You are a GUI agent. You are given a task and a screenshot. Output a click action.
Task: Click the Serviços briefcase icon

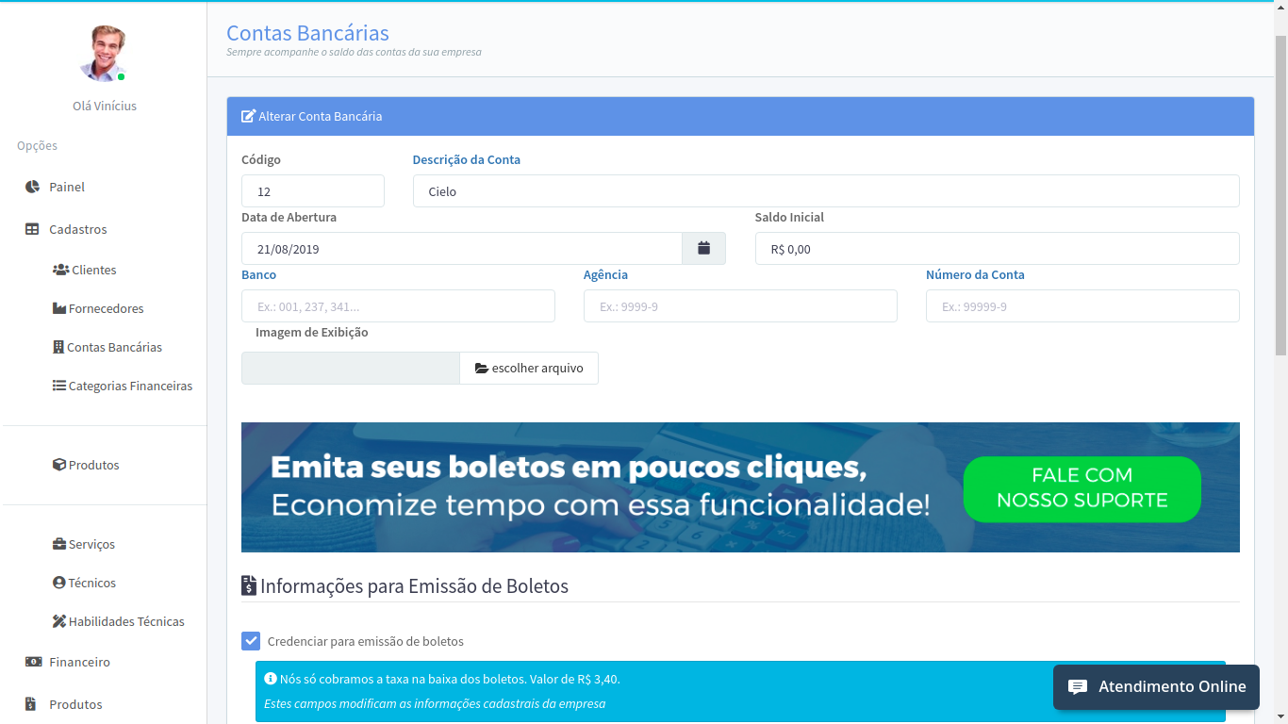(x=59, y=544)
